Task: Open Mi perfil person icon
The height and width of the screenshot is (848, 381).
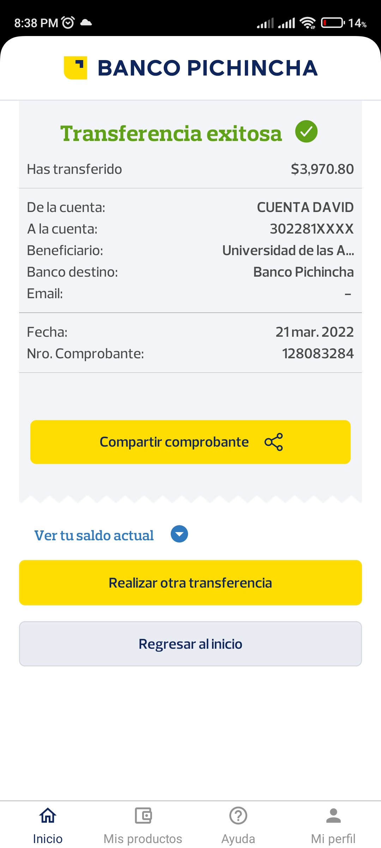Action: (333, 816)
